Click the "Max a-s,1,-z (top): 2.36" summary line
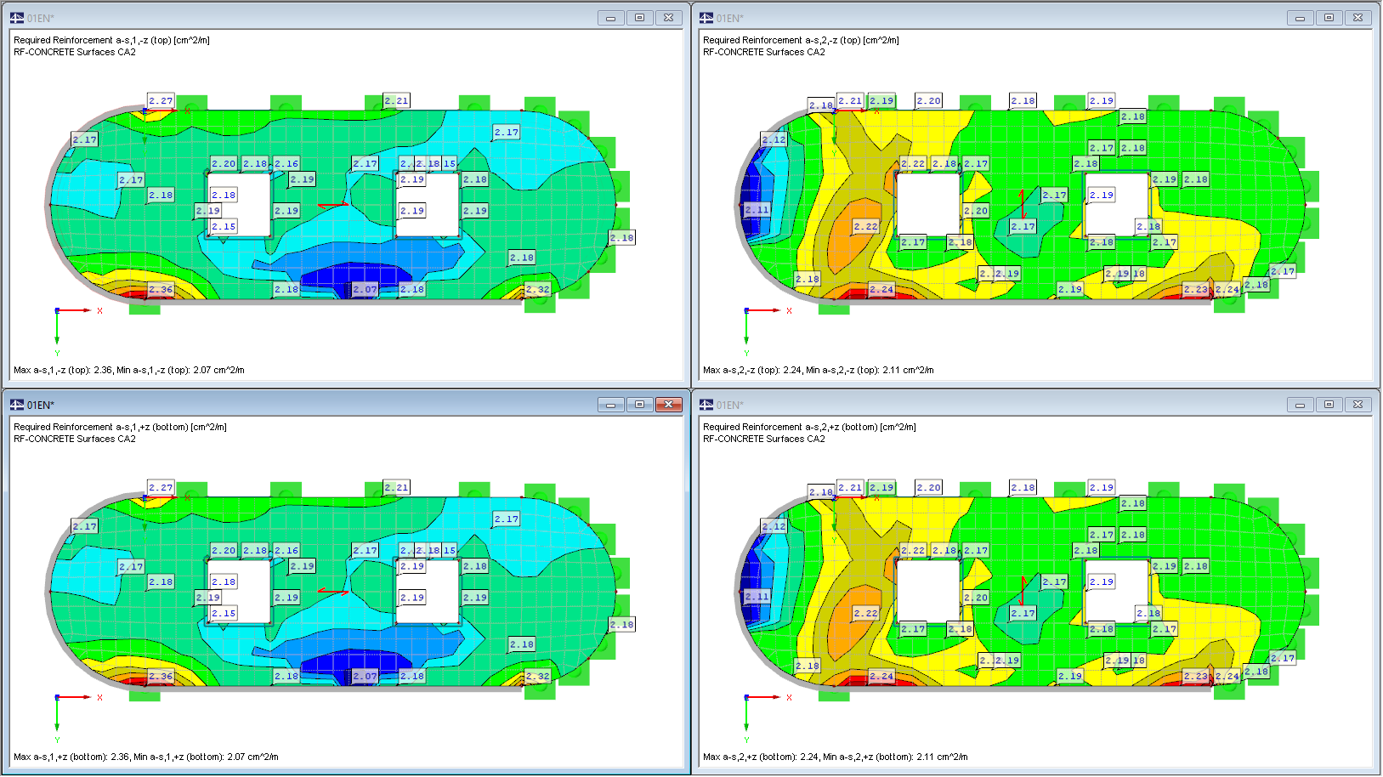Screen dimensions: 1383x777 (129, 370)
